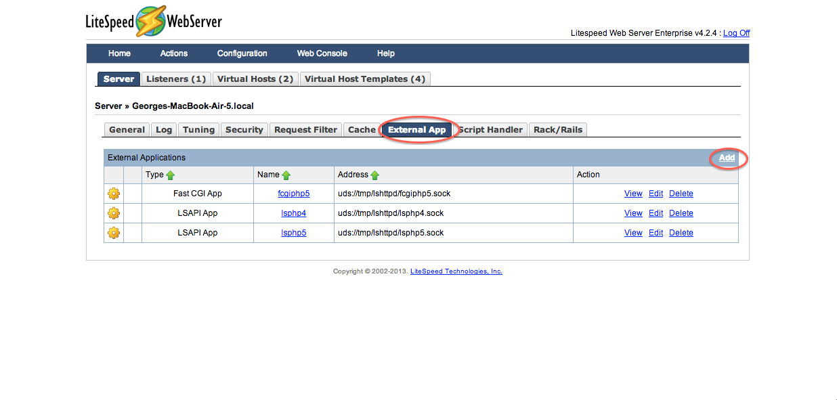837x400 pixels.
Task: Sort by Name using the green arrow
Action: click(x=286, y=175)
